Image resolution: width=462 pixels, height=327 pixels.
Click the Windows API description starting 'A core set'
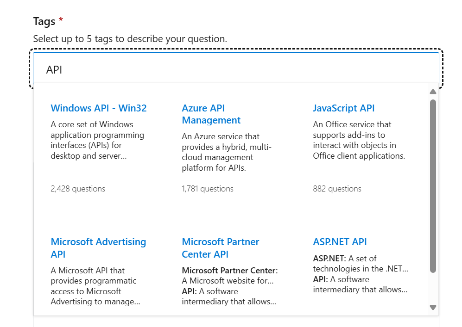click(97, 140)
